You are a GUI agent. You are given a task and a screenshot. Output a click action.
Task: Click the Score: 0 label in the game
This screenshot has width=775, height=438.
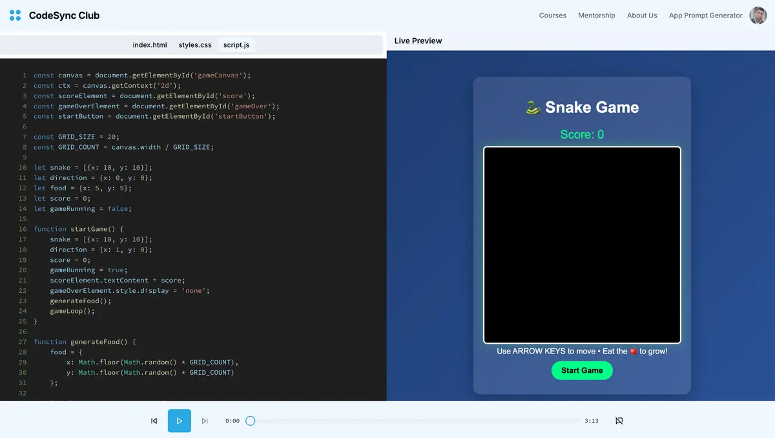[582, 134]
